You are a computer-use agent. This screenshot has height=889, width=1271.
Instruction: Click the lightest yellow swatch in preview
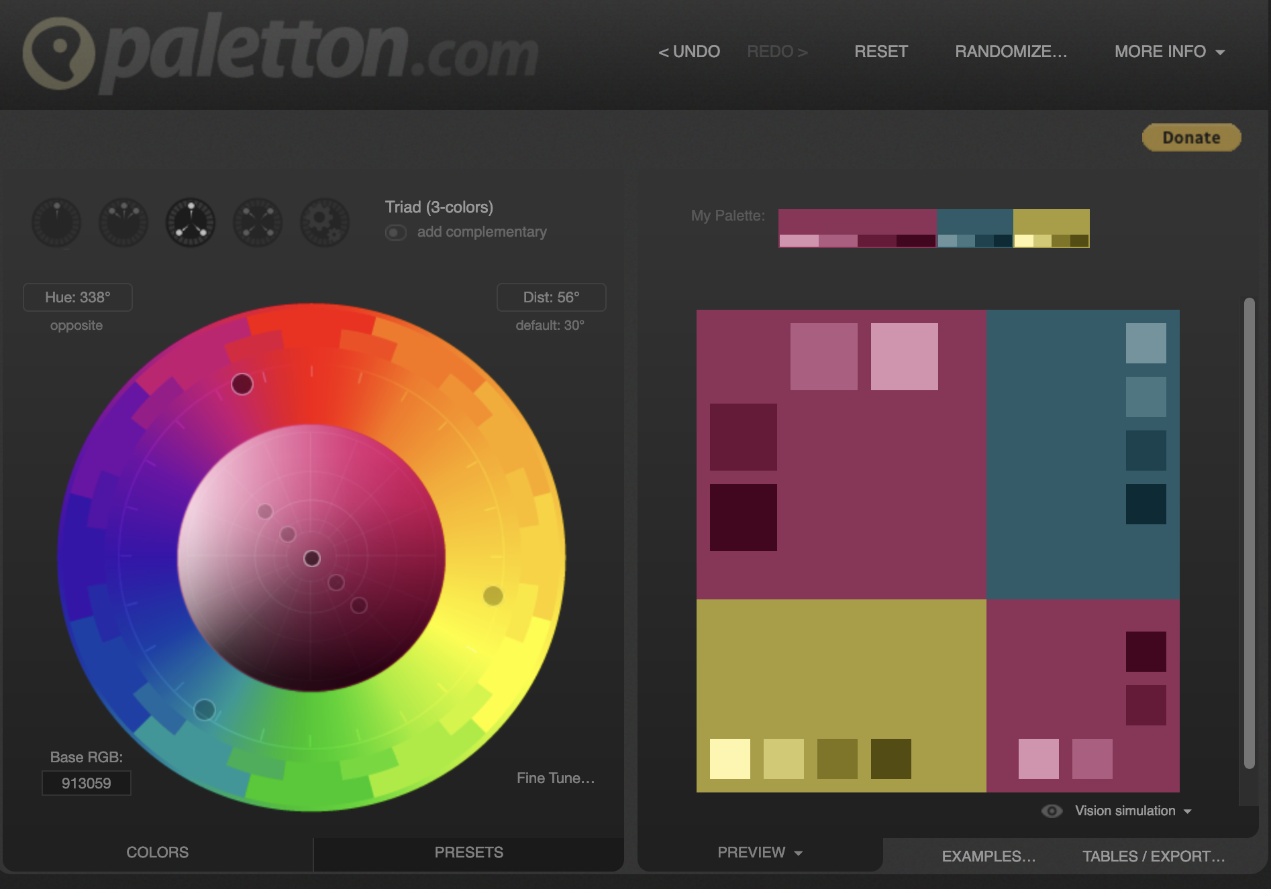click(x=730, y=759)
